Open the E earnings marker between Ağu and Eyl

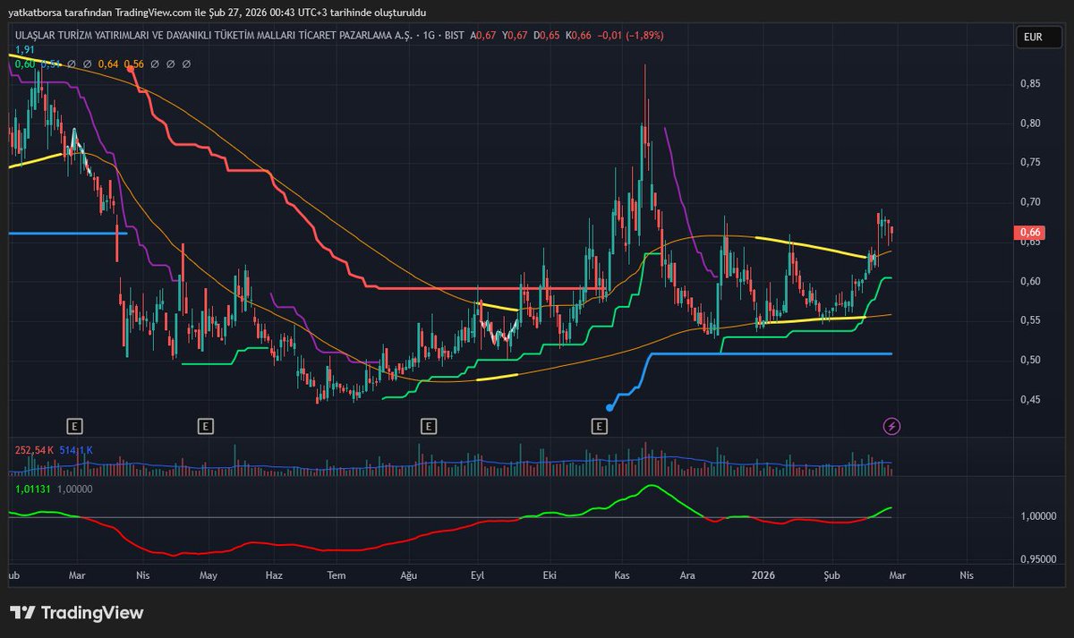click(x=430, y=426)
